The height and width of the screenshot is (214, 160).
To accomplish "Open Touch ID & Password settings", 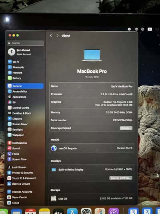I will [x=22, y=178].
